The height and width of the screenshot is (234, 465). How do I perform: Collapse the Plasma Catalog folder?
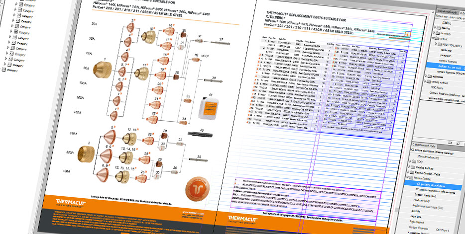(407, 177)
